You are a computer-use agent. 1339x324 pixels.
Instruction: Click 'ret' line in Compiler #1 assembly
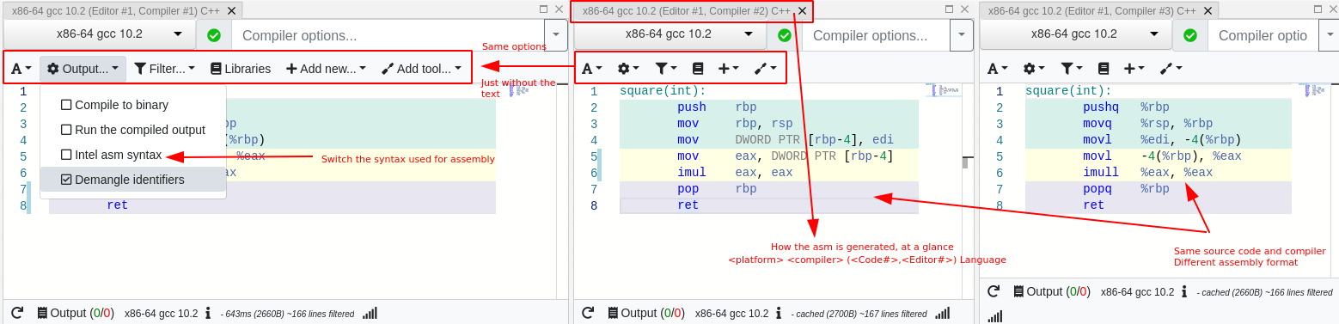click(x=272, y=205)
